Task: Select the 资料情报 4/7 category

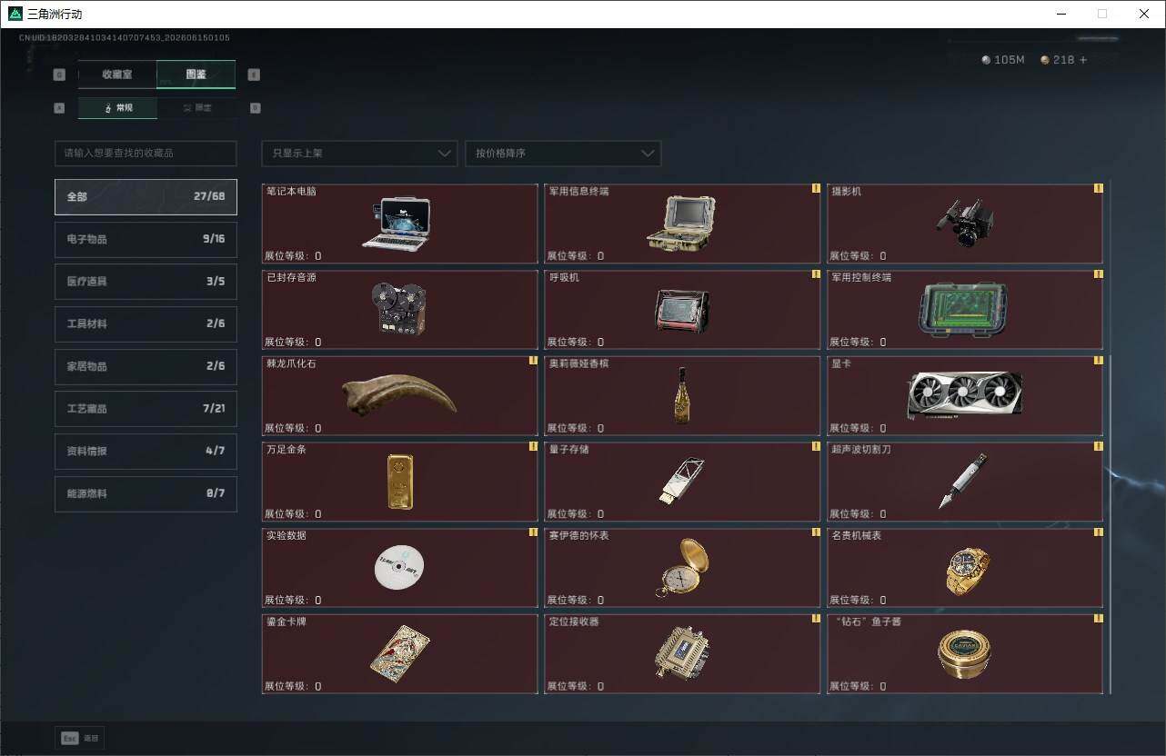Action: point(146,452)
